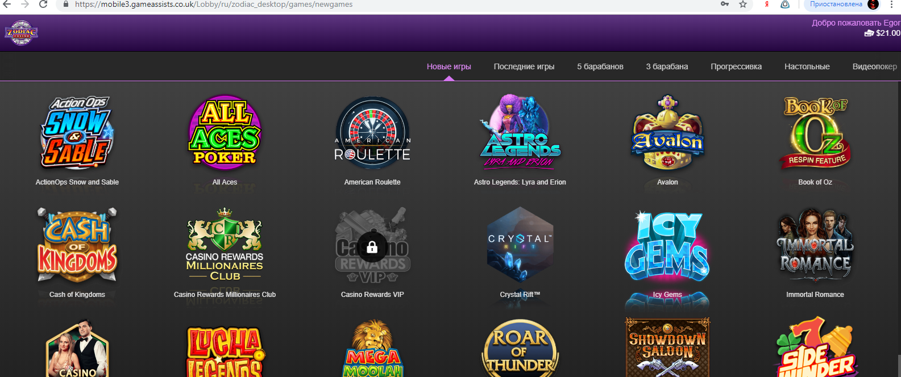Image resolution: width=901 pixels, height=377 pixels.
Task: Open the Showdown Saloon game icon
Action: pos(667,347)
